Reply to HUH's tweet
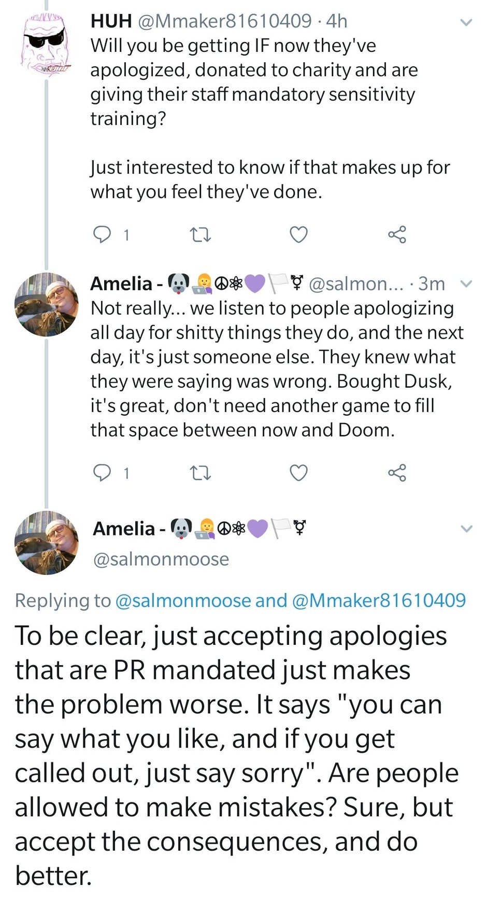 point(102,235)
